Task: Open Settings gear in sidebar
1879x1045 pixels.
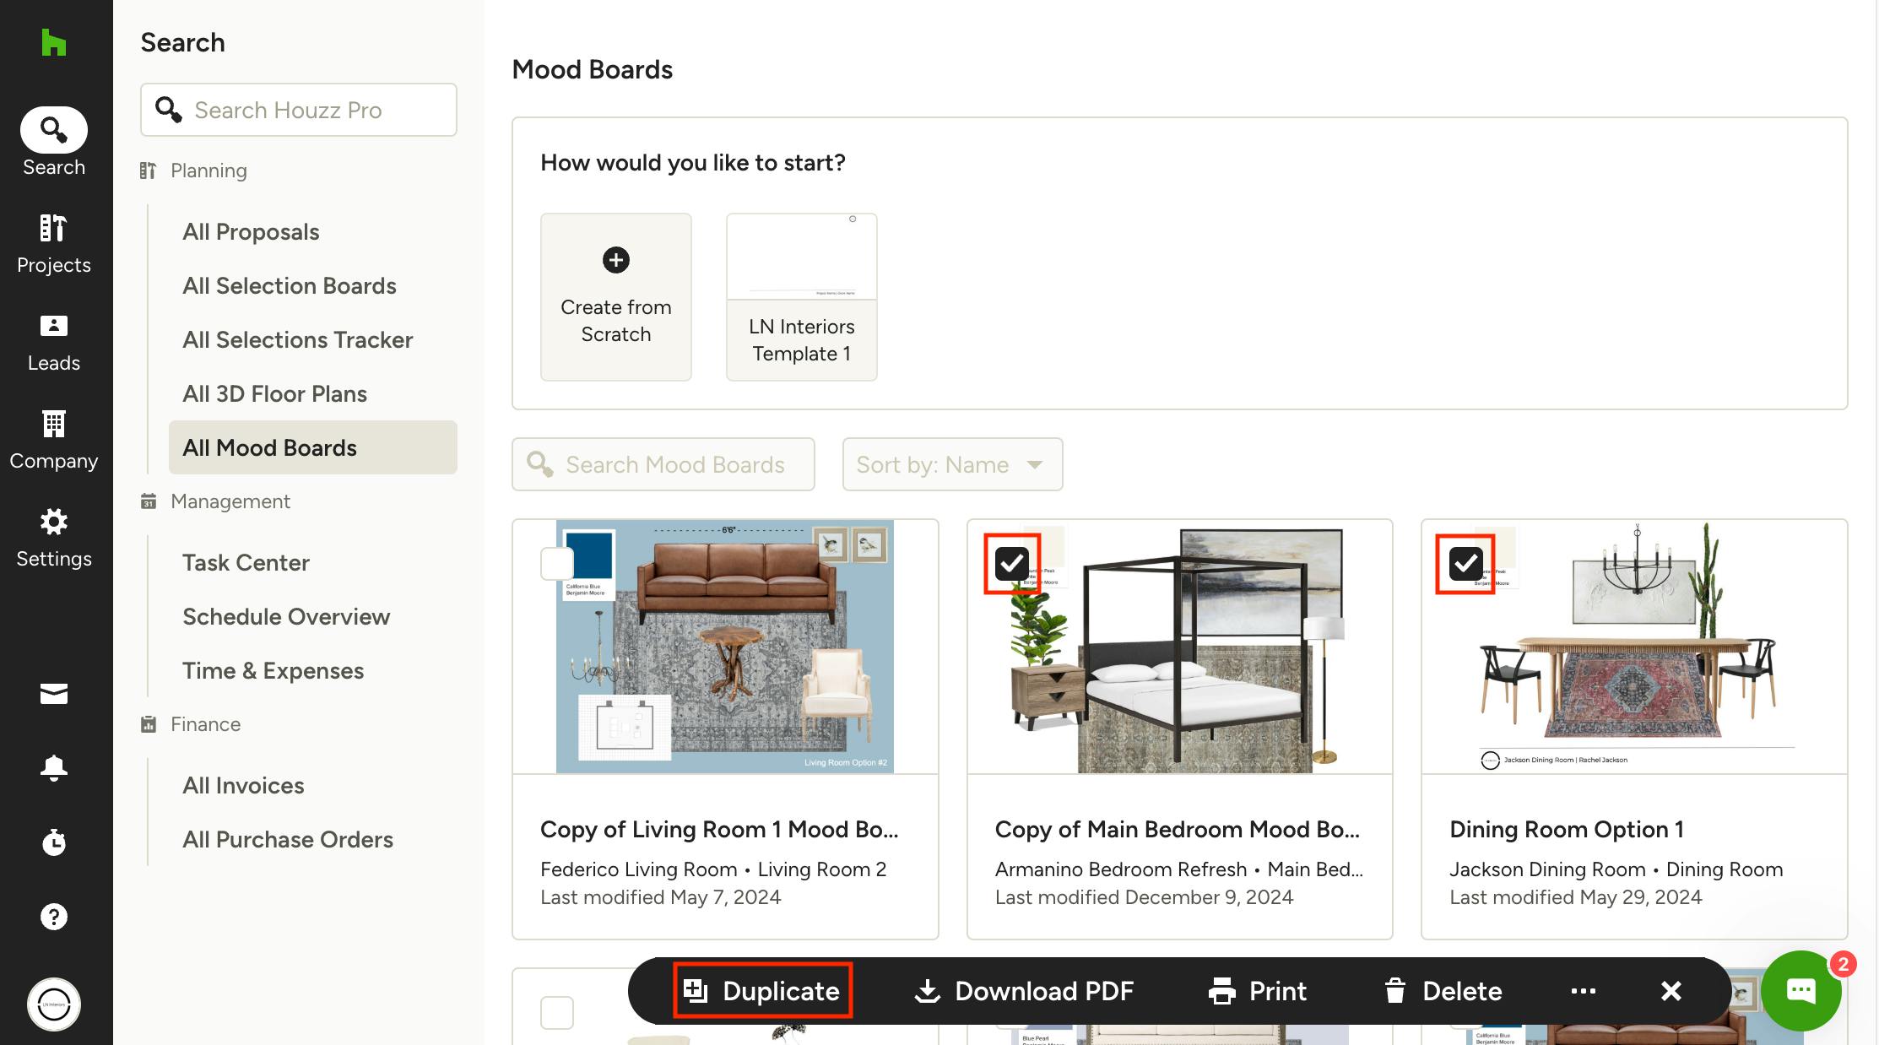Action: tap(53, 537)
